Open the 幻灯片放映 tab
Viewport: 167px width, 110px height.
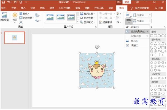(x=65, y=8)
